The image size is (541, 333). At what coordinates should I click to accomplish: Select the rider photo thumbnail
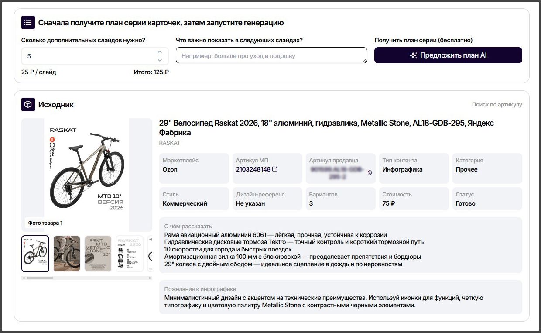67,254
